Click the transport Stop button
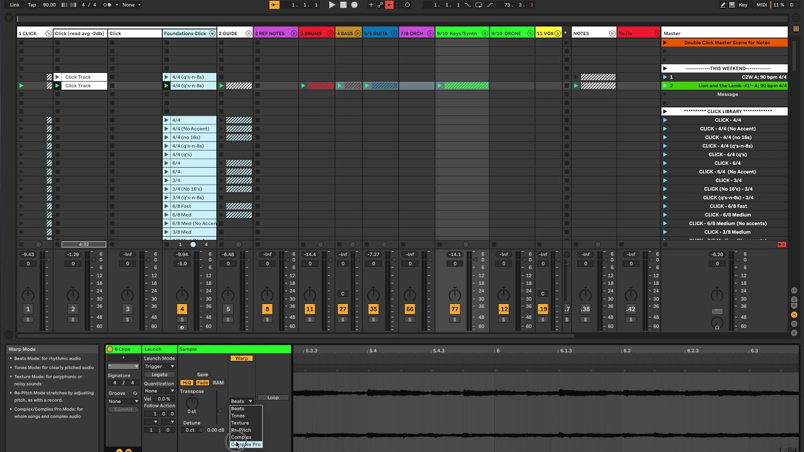 tap(343, 5)
